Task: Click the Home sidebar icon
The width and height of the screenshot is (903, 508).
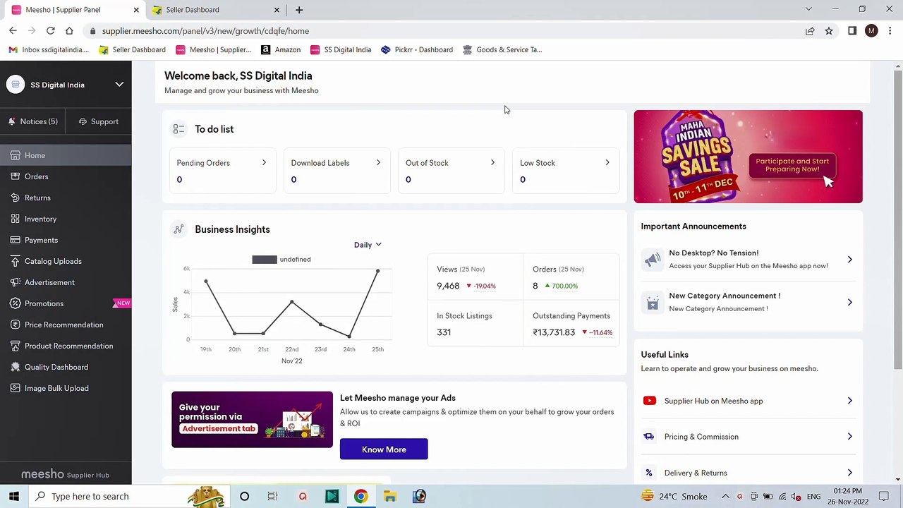Action: pyautogui.click(x=15, y=155)
